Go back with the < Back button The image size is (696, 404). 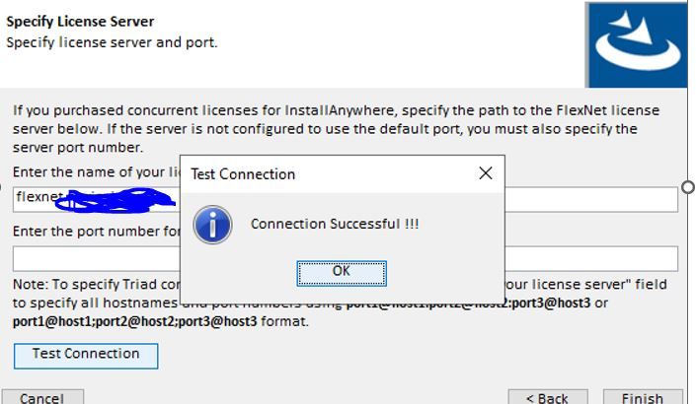click(548, 397)
